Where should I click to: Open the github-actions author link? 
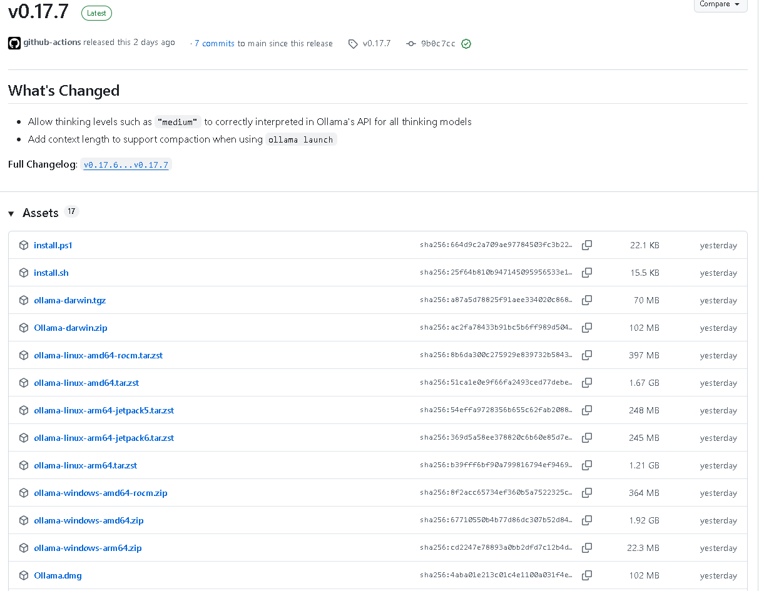(x=52, y=43)
